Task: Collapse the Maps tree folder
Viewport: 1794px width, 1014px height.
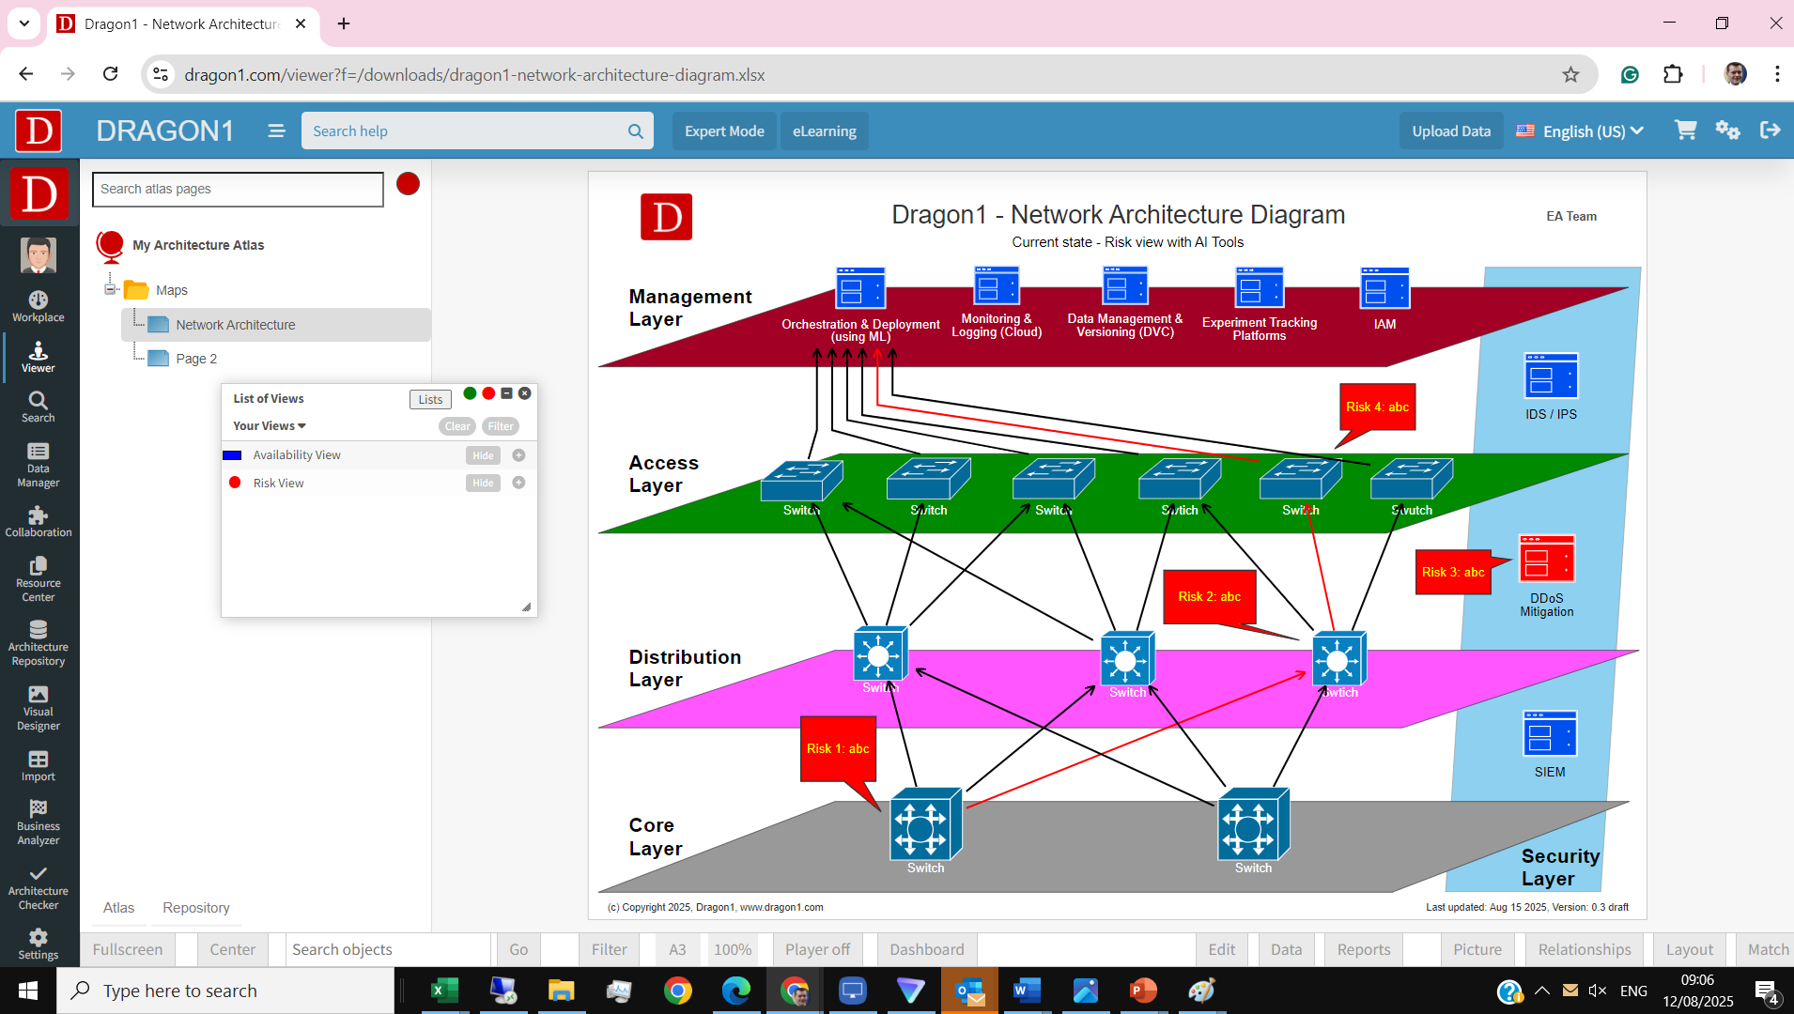Action: click(110, 289)
